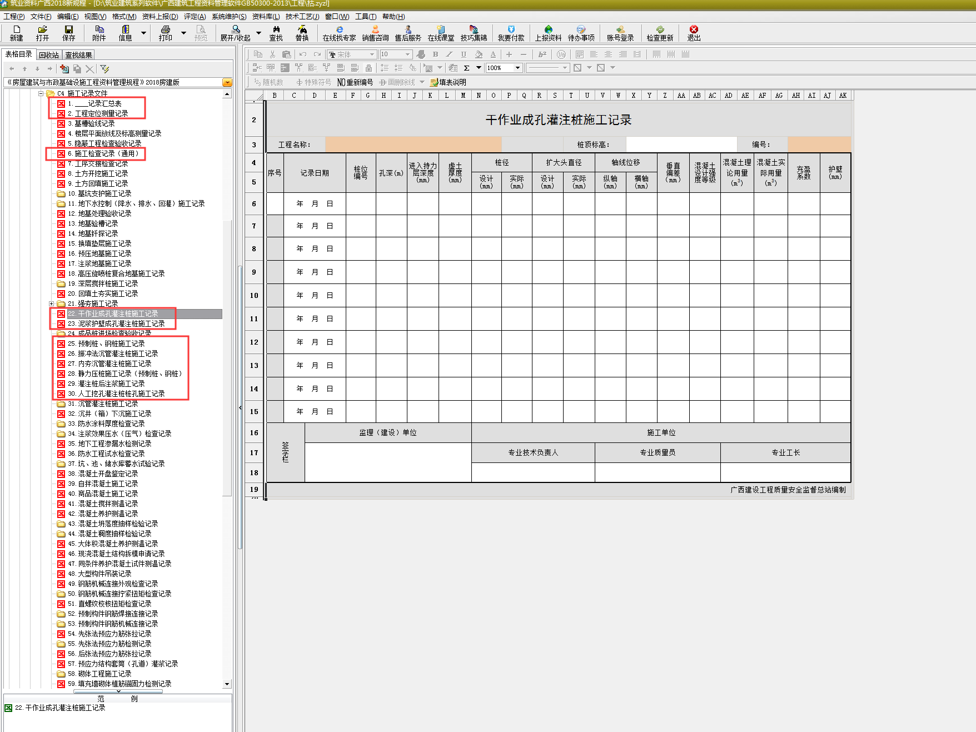The image size is (976, 732).
Task: Click the 编号 orange input cell
Action: [x=819, y=145]
